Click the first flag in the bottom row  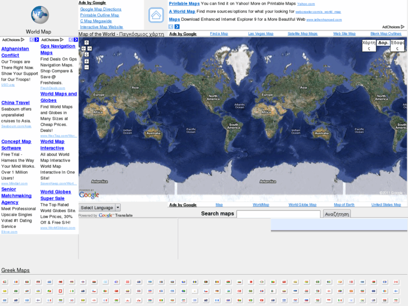[5, 300]
